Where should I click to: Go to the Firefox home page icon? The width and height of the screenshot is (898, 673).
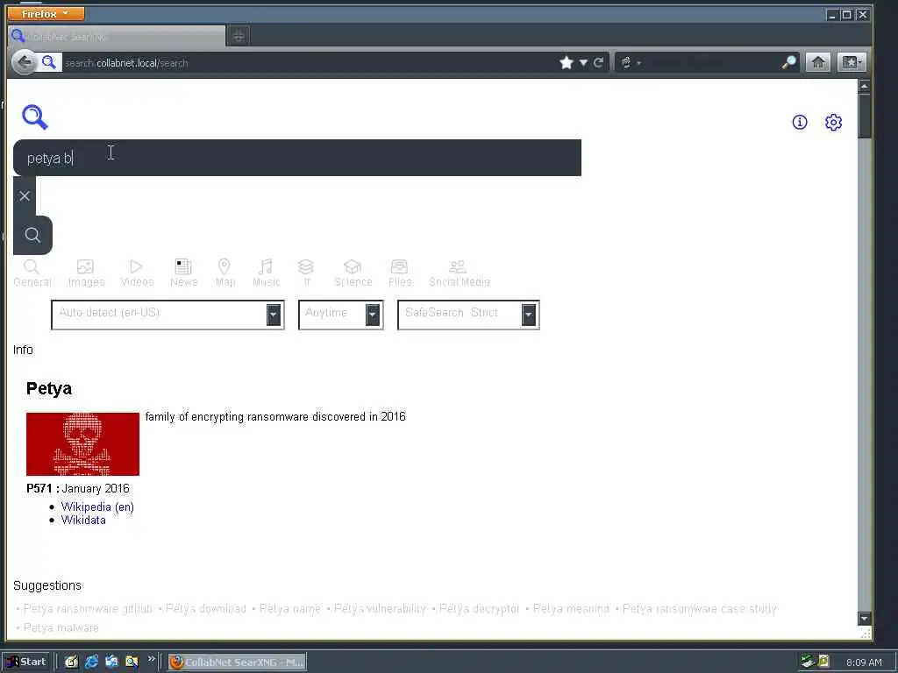pos(818,62)
